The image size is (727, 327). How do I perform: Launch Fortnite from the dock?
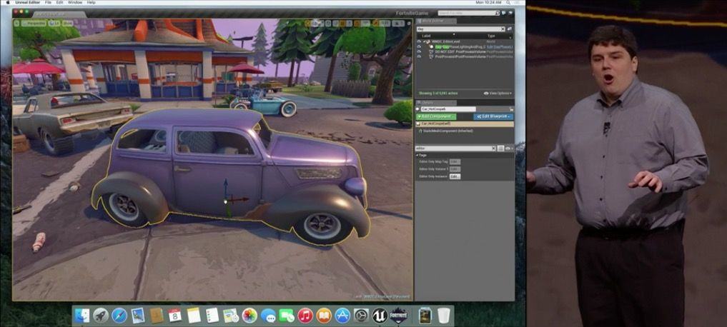399,314
